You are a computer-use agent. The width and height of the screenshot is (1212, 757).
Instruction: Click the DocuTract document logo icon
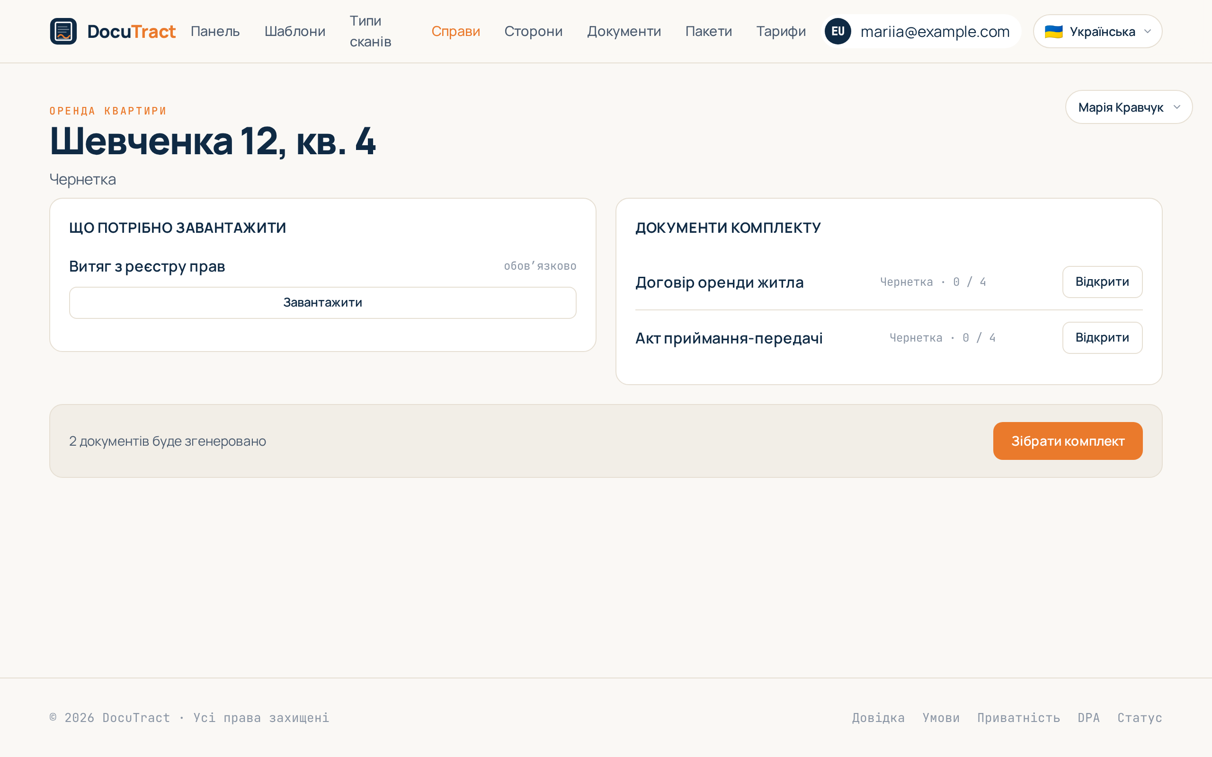(63, 31)
